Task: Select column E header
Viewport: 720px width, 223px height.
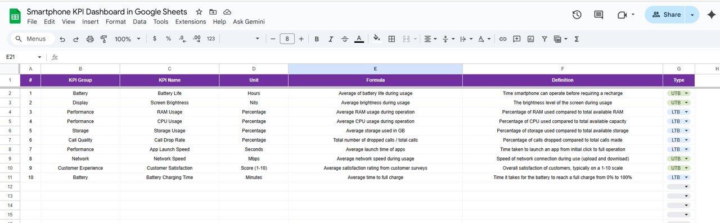Action: point(375,69)
